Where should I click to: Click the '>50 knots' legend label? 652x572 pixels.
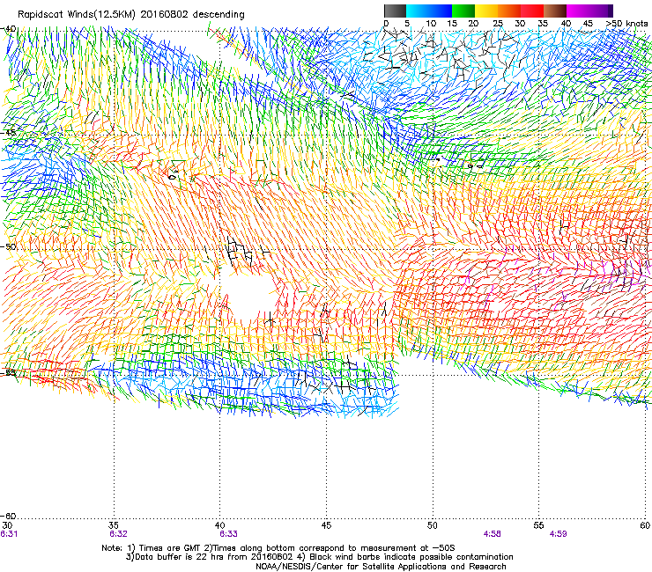tap(627, 24)
